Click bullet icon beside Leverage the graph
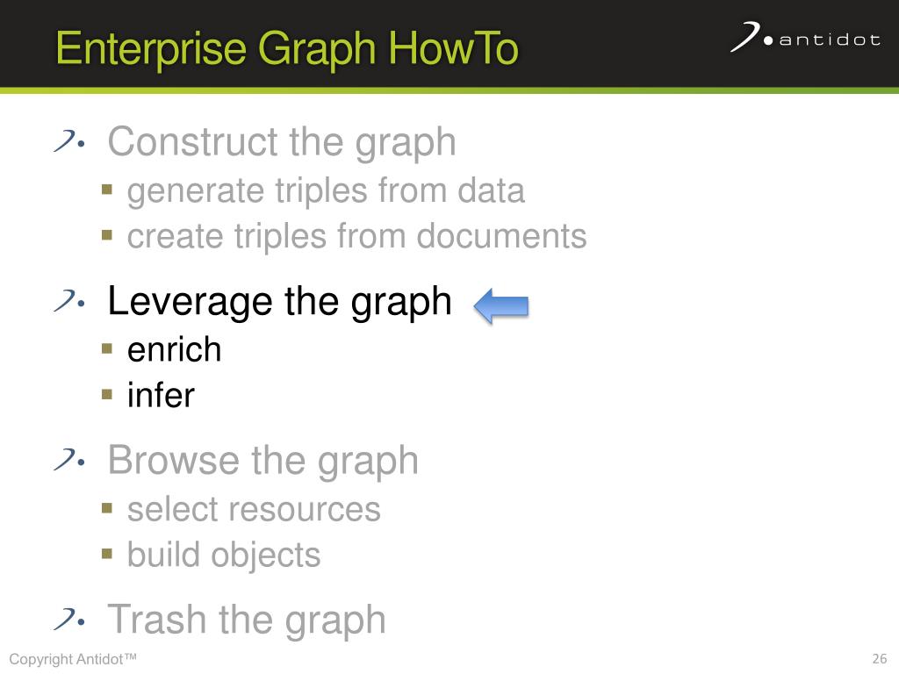 point(69,300)
